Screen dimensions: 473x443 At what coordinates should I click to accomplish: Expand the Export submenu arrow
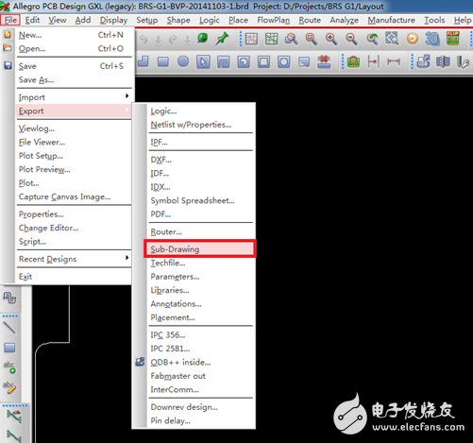[x=127, y=110]
